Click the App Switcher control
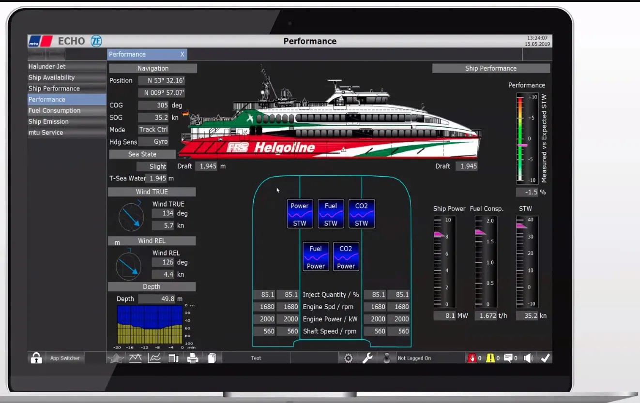Screen dimensions: 640x403 pos(64,358)
